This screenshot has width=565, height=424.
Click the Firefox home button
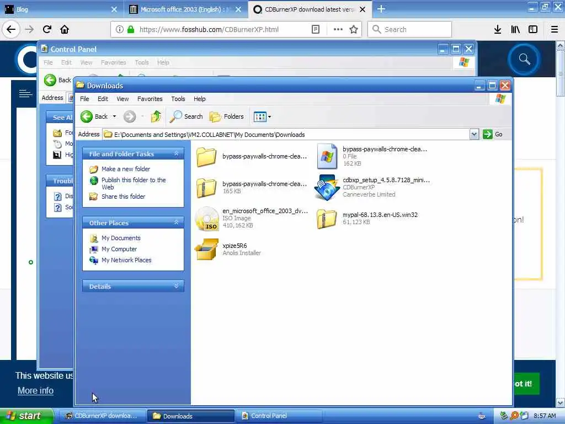click(x=65, y=29)
